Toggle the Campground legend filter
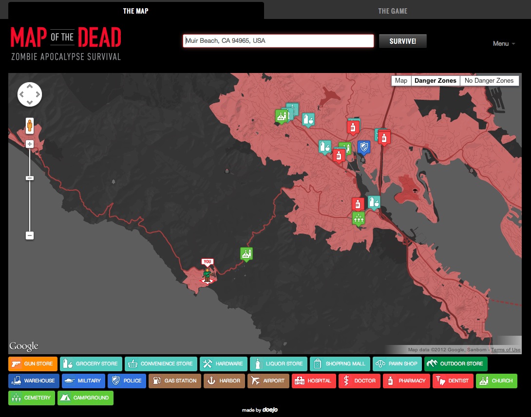 85,398
